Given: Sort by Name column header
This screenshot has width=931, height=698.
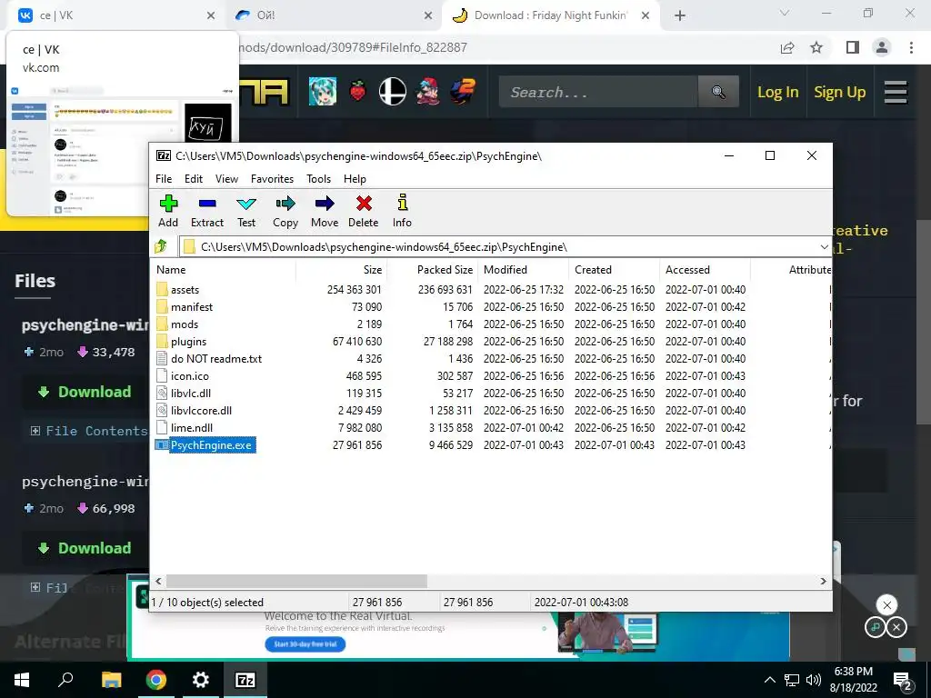Looking at the screenshot, I should [x=171, y=269].
